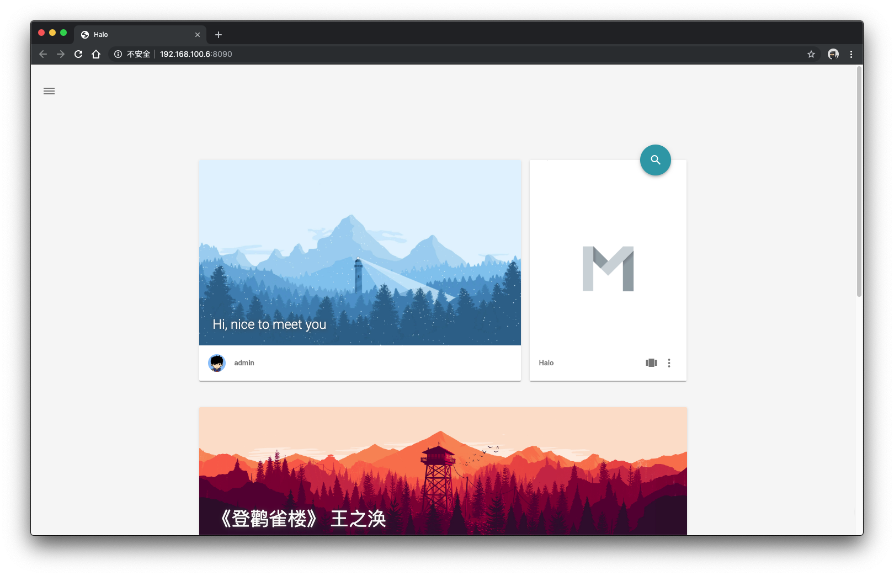Open the theme gallery icon beside Halo
Screen dimensions: 894x576
[651, 362]
